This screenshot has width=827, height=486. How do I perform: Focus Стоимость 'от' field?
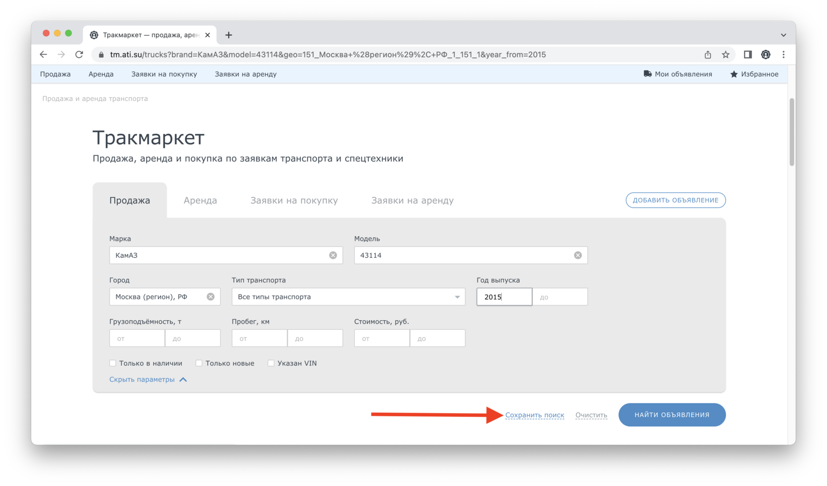point(382,338)
